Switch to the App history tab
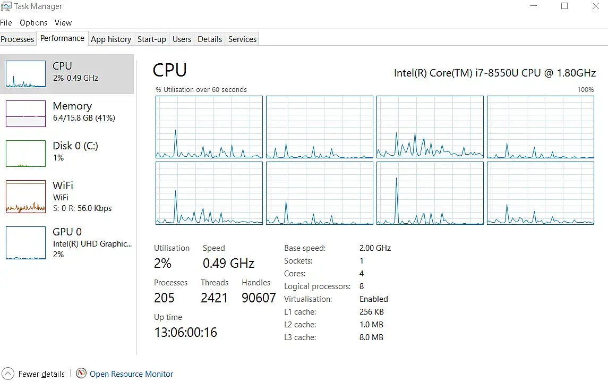This screenshot has width=608, height=389. 111,39
